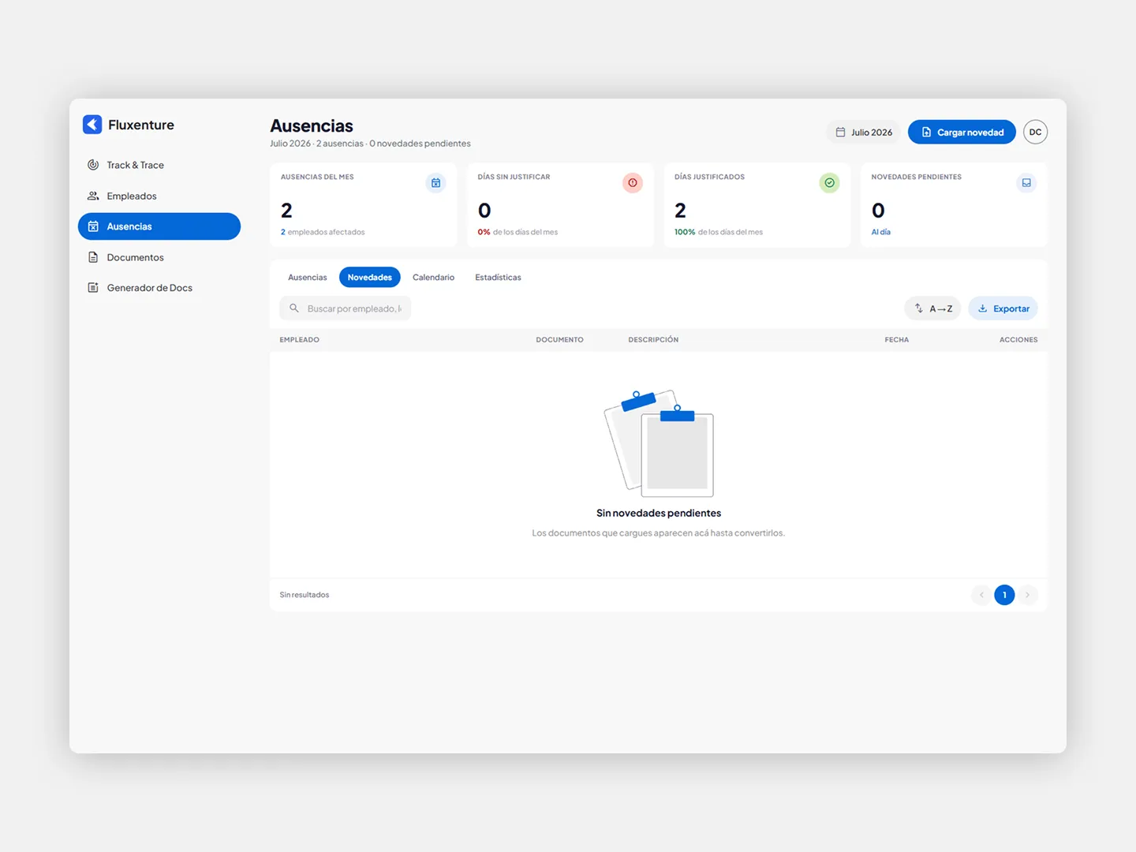
Task: Open the DC user avatar menu
Action: [1036, 133]
